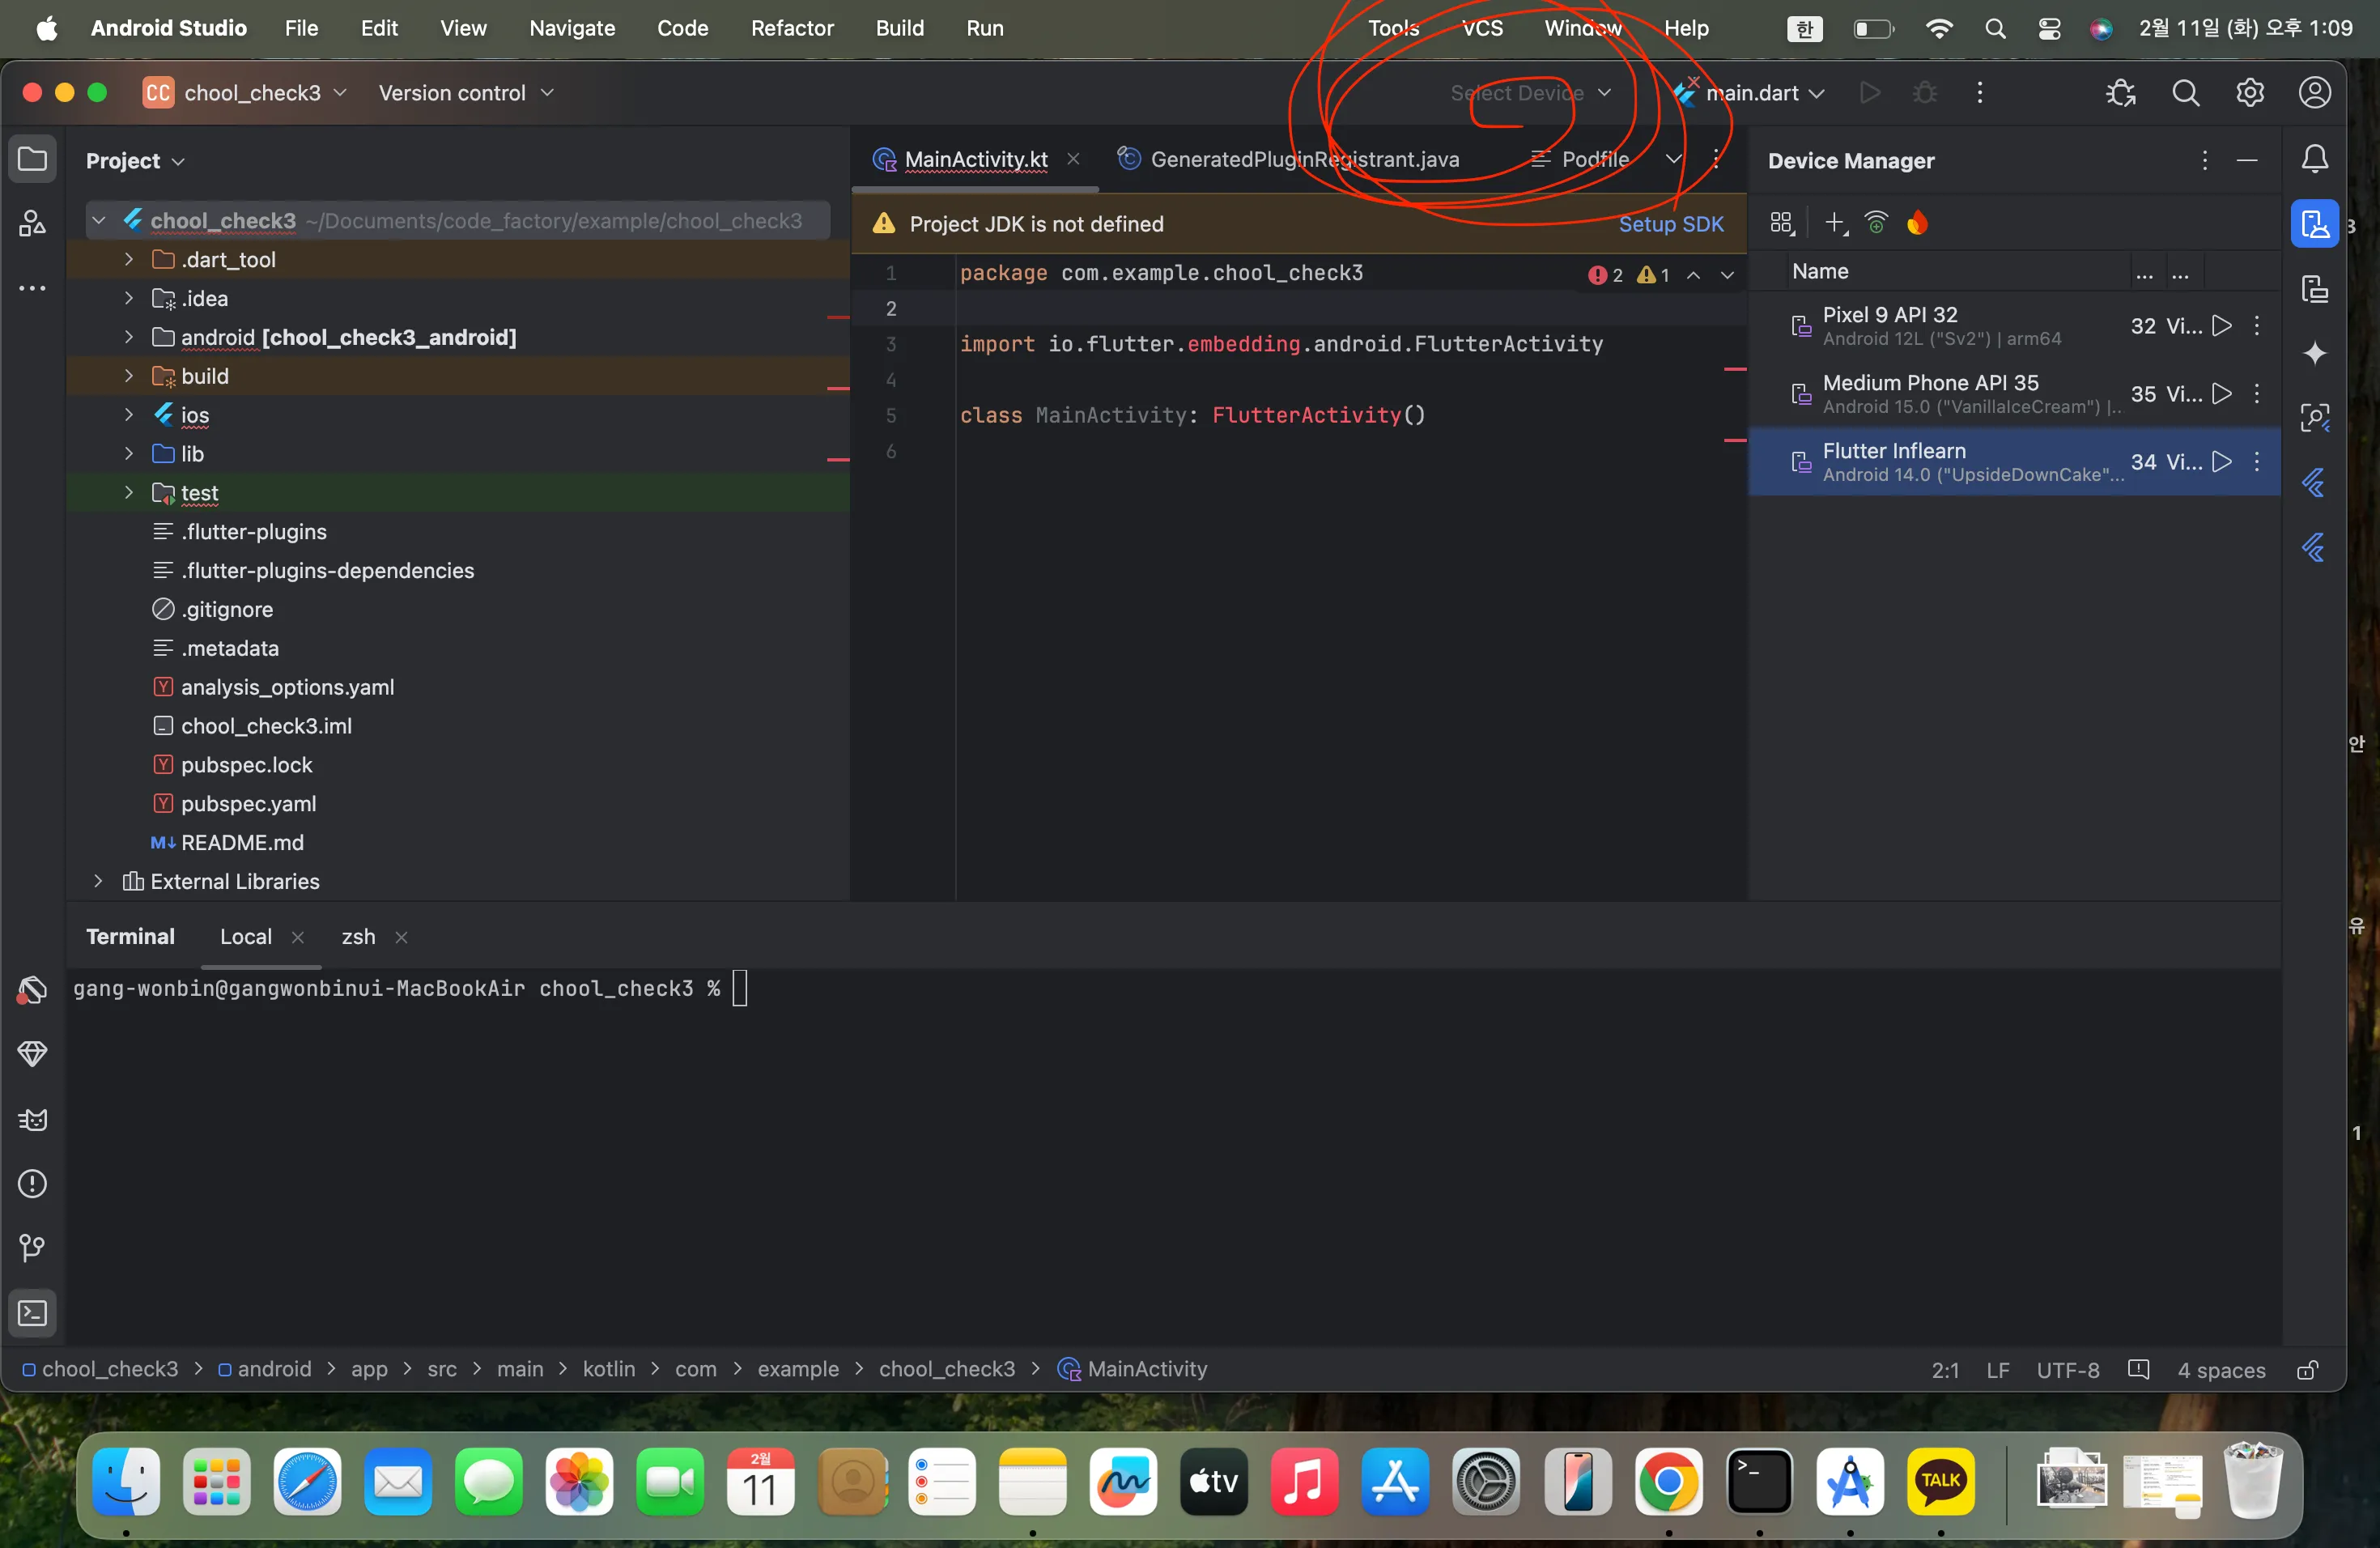This screenshot has width=2380, height=1548.
Task: Click the Setup SDK link
Action: click(1671, 224)
